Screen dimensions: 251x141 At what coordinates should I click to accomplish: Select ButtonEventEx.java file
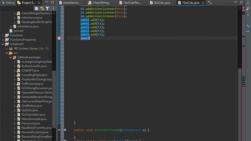(x=34, y=66)
